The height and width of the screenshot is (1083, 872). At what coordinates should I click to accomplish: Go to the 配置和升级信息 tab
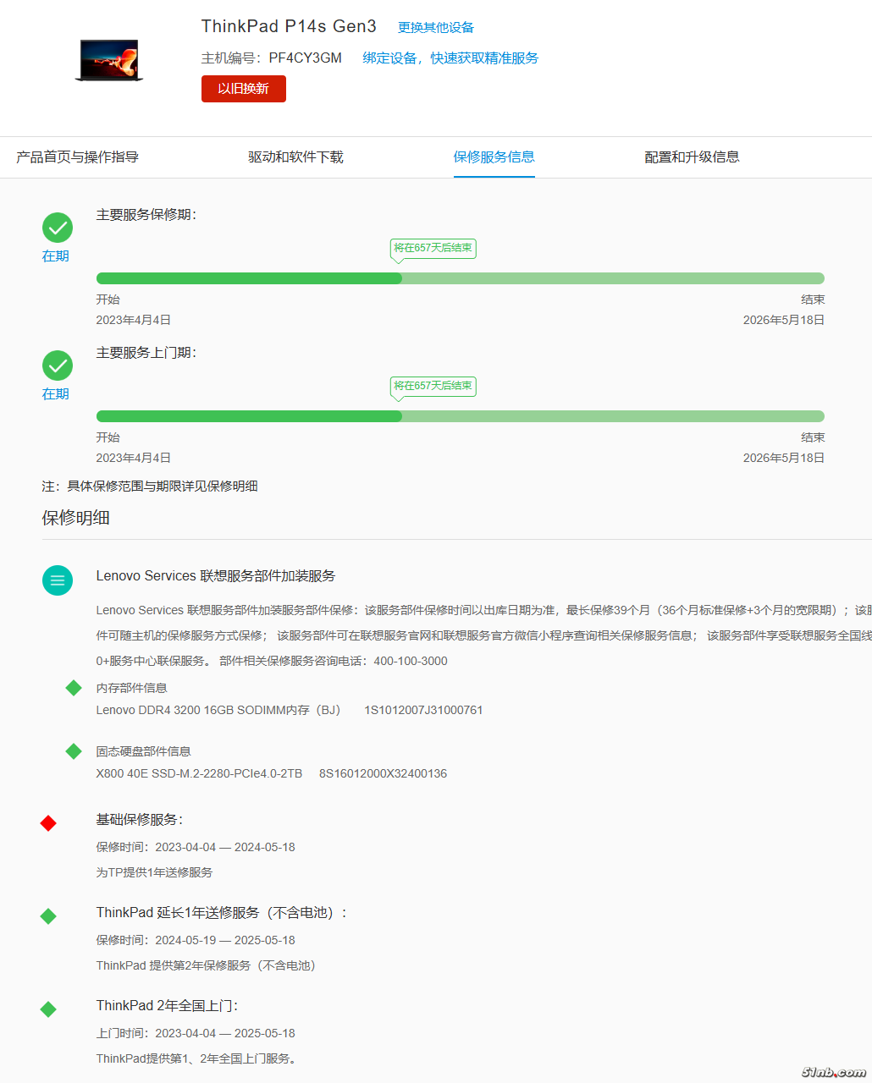click(692, 157)
